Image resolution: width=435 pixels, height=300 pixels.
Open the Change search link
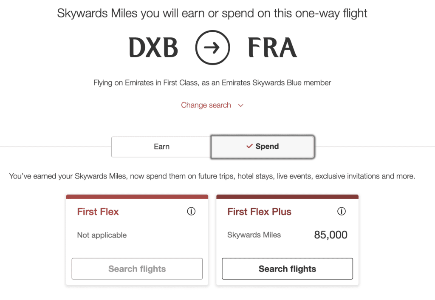coord(206,105)
